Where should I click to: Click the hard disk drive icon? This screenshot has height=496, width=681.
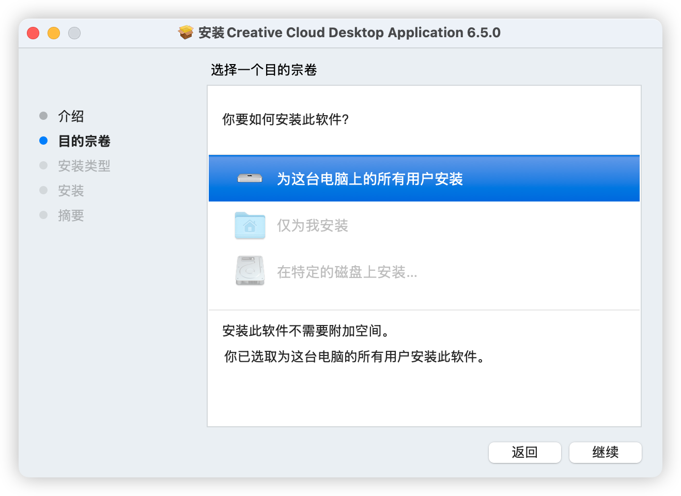[250, 271]
